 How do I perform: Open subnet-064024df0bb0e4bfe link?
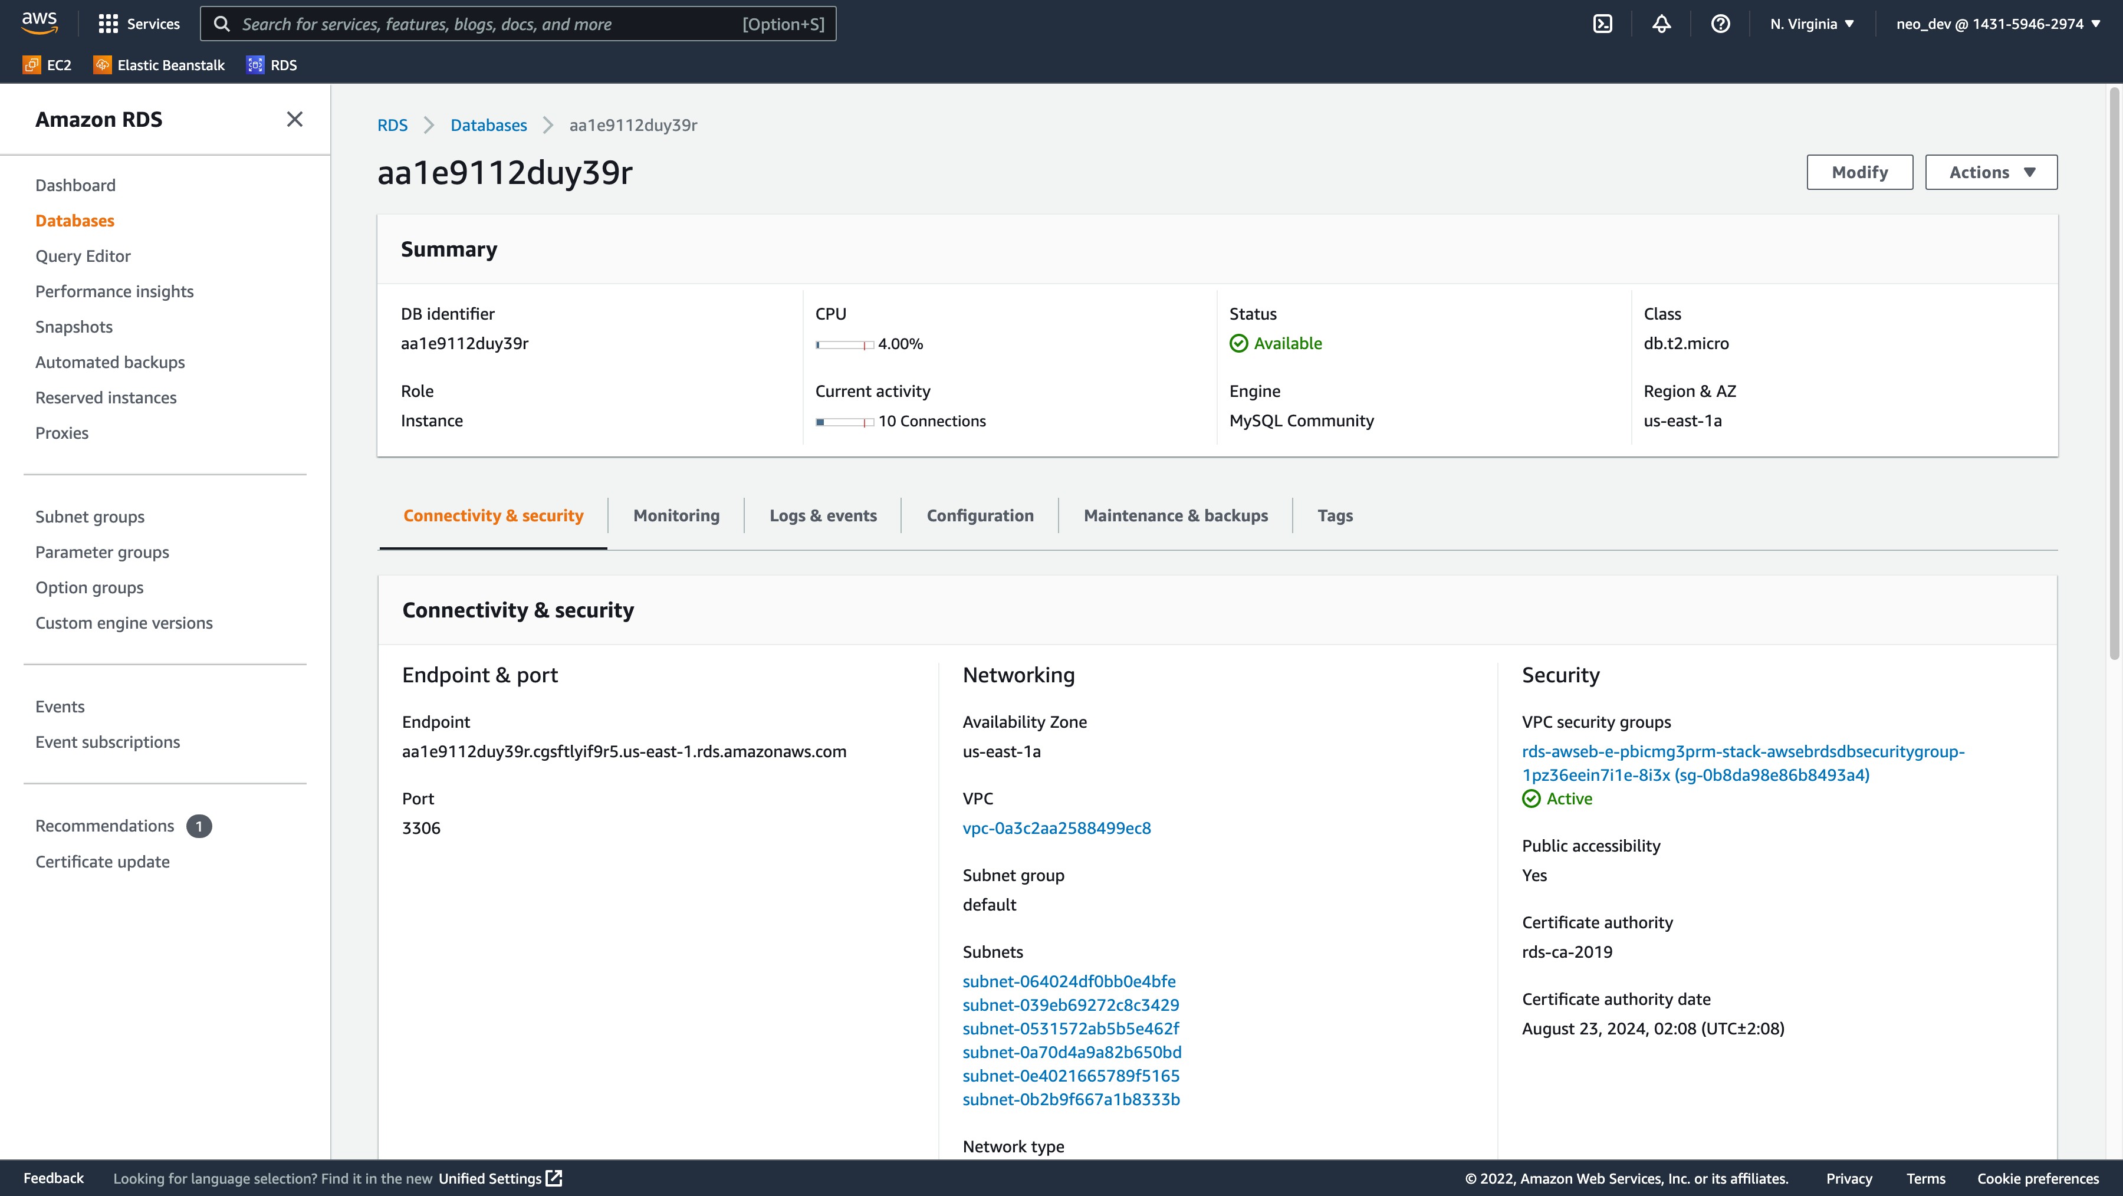tap(1069, 982)
